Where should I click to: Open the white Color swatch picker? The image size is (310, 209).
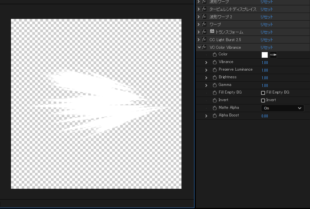(x=265, y=55)
